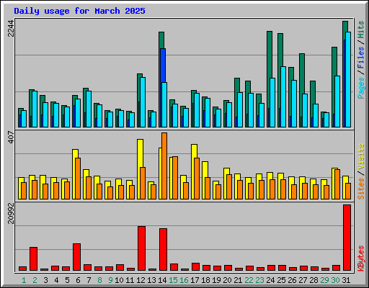The width and height of the screenshot is (369, 288).
Task: Click day label '2' on the x-axis
Action: (35, 280)
